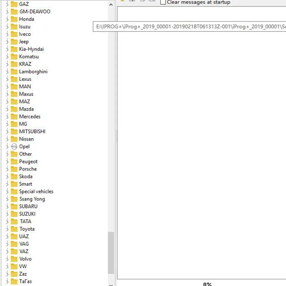Click the Maxus folder icon

(14, 94)
